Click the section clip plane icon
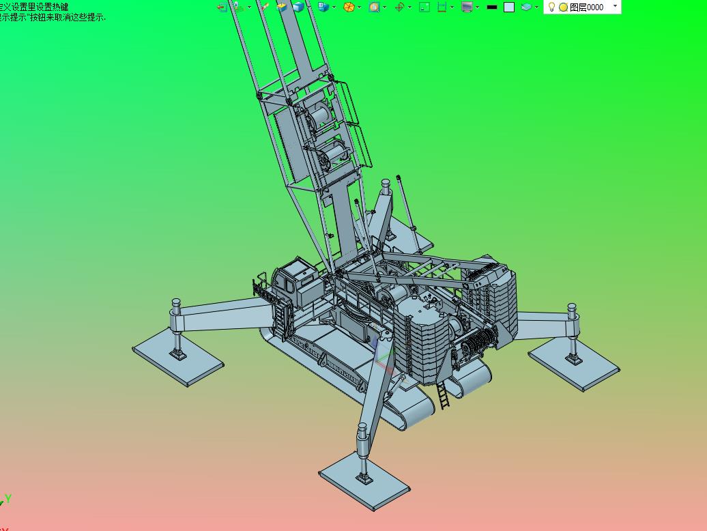The width and height of the screenshot is (707, 531). coord(442,7)
